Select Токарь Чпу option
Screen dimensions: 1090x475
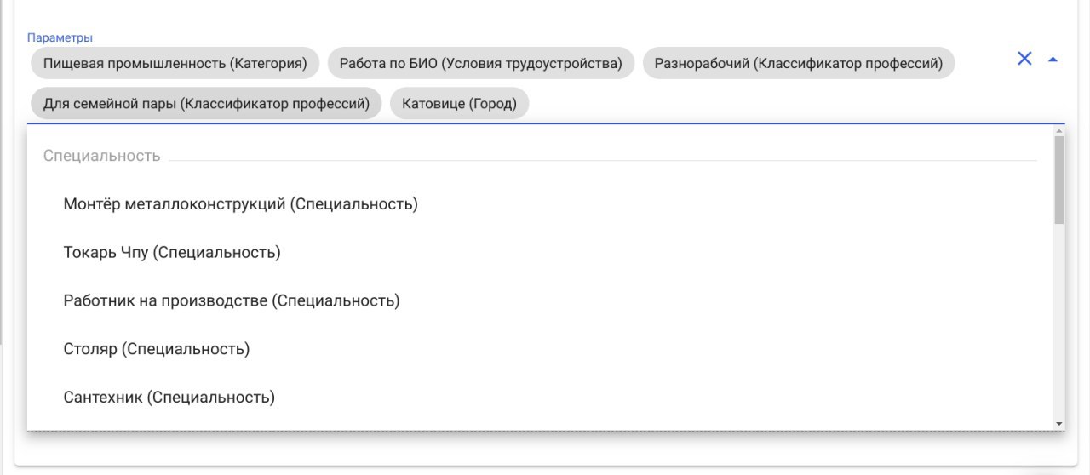[540, 253]
